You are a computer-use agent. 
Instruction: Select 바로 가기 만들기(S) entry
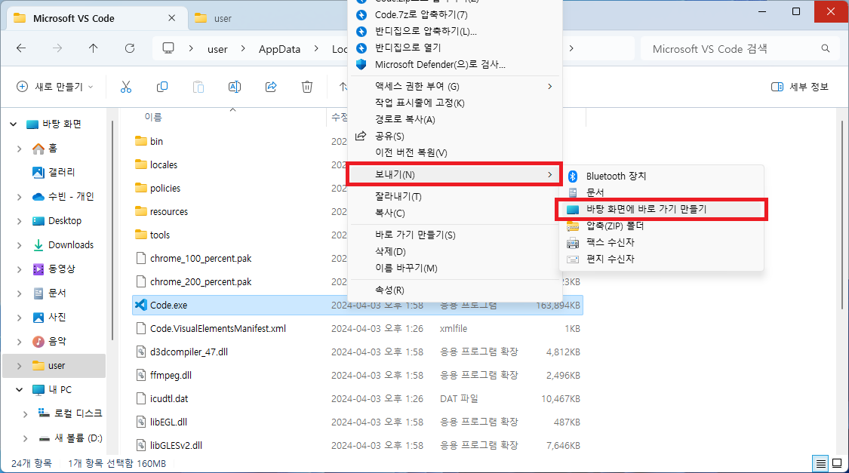click(454, 235)
